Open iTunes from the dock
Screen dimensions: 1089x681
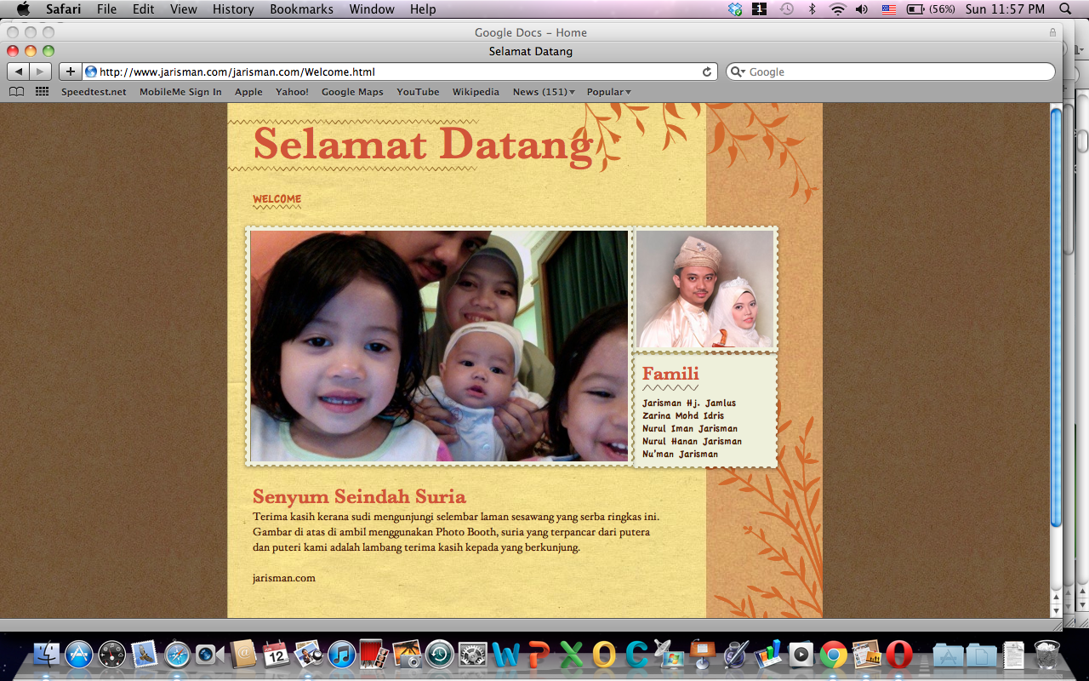(x=341, y=654)
